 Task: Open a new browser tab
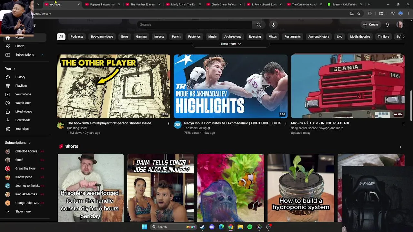click(369, 5)
